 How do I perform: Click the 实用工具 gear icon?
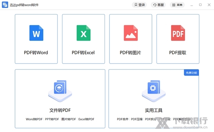coord(154,91)
